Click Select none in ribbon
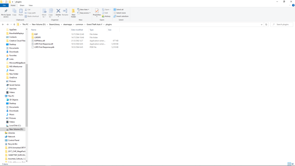The width and height of the screenshot is (295, 166). (x=120, y=13)
